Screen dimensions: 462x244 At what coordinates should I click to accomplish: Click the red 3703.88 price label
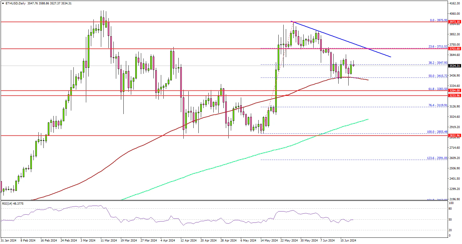coord(454,49)
